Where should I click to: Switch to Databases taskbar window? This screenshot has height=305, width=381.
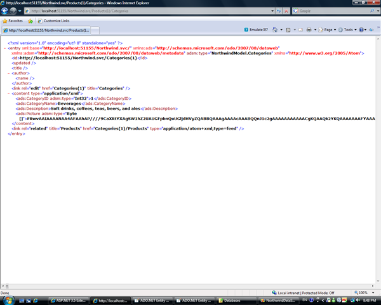[x=237, y=301]
